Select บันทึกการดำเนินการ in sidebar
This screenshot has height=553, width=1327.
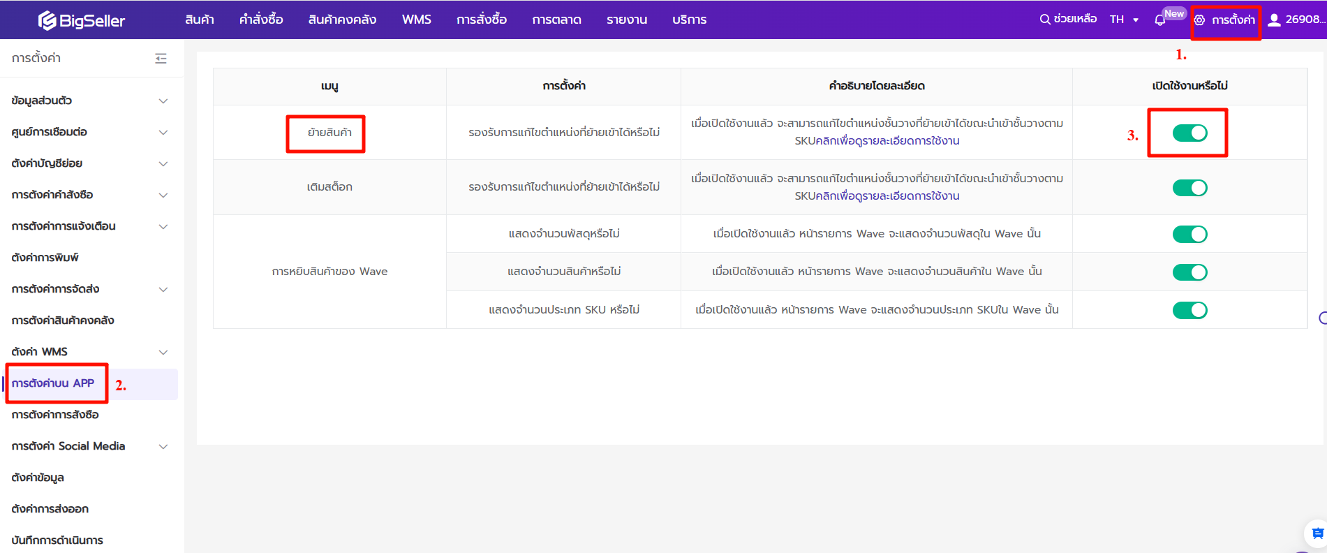(57, 540)
